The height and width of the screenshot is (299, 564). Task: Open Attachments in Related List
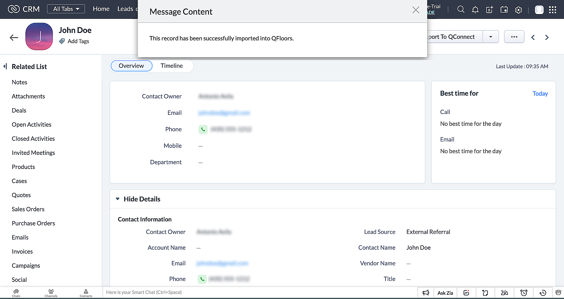tap(28, 96)
